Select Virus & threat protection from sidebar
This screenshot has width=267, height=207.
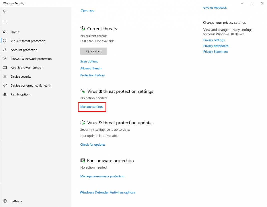[x=28, y=41]
